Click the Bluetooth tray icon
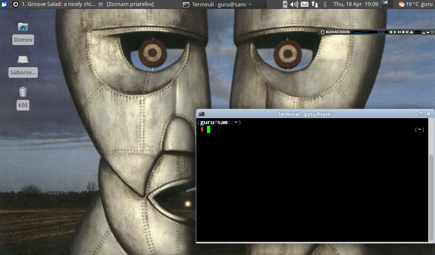Screen dimensions: 435x255 pyautogui.click(x=325, y=4)
